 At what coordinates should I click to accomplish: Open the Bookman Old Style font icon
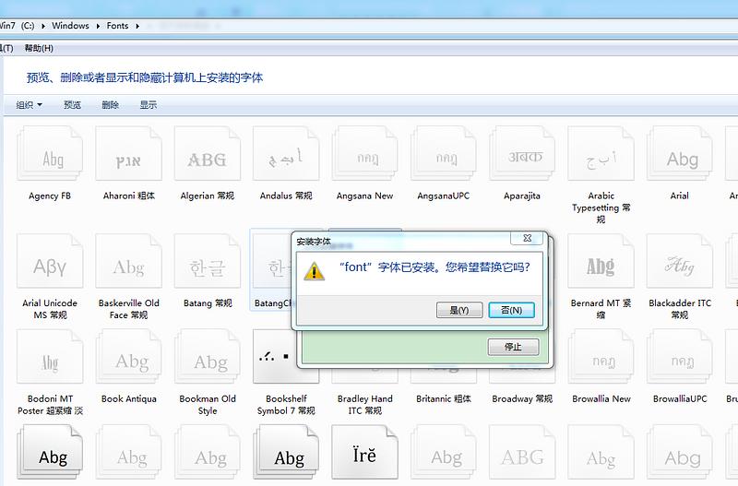207,356
